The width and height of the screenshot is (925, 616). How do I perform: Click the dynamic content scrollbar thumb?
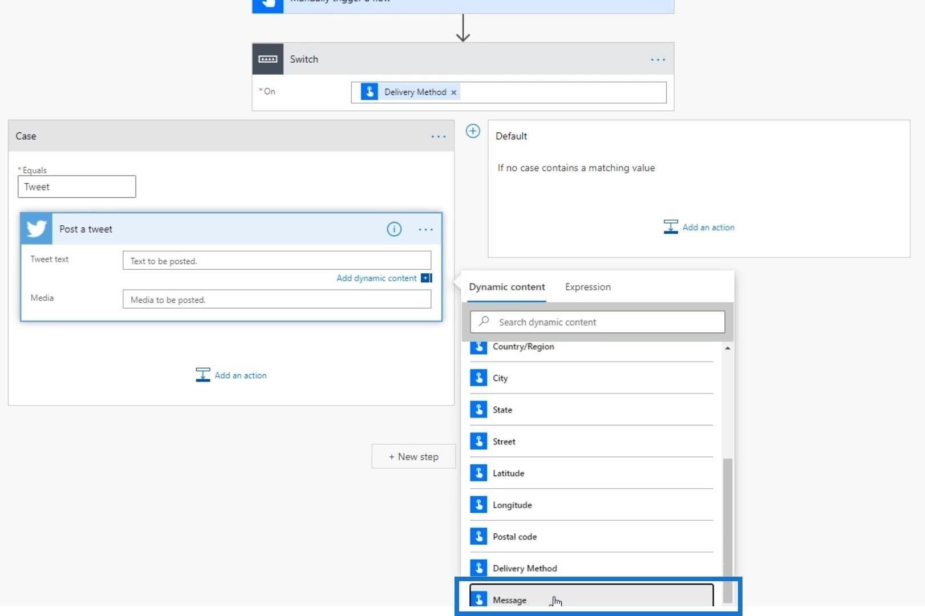[728, 530]
